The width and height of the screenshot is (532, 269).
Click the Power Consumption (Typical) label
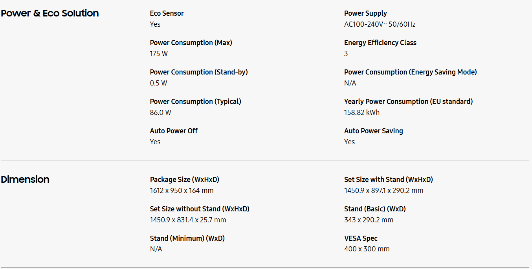(195, 102)
